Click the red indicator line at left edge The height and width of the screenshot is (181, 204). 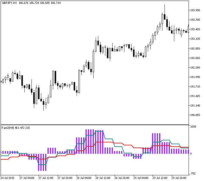coord(3,159)
